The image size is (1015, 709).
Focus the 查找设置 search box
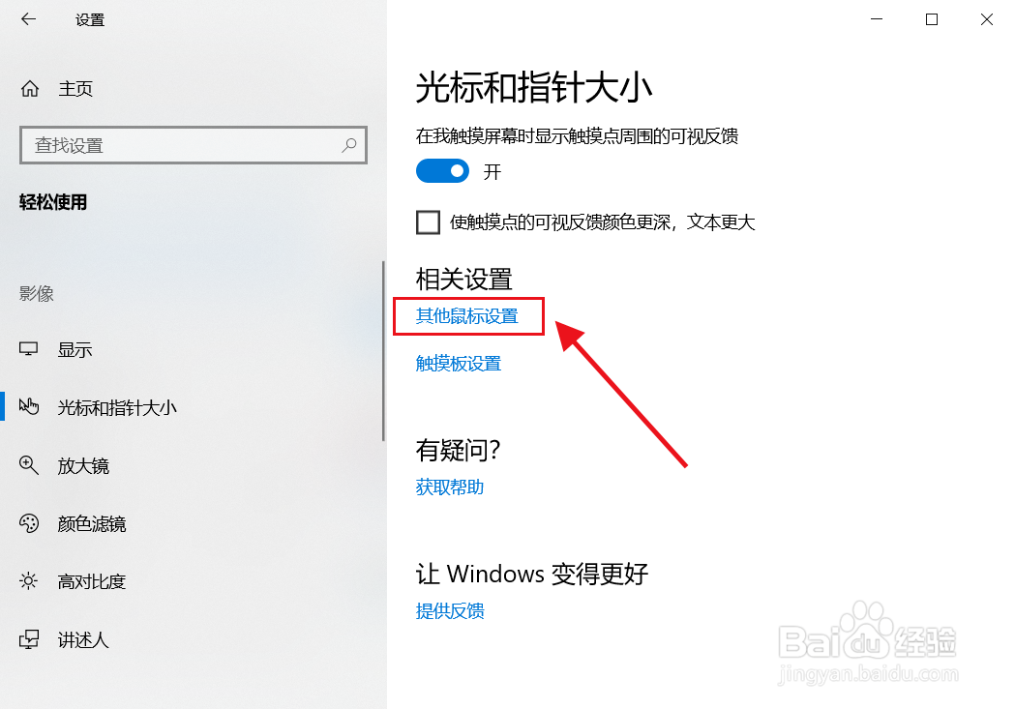(194, 145)
